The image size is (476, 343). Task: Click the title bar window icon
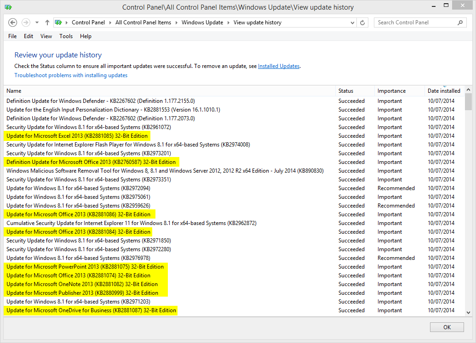[x=8, y=7]
